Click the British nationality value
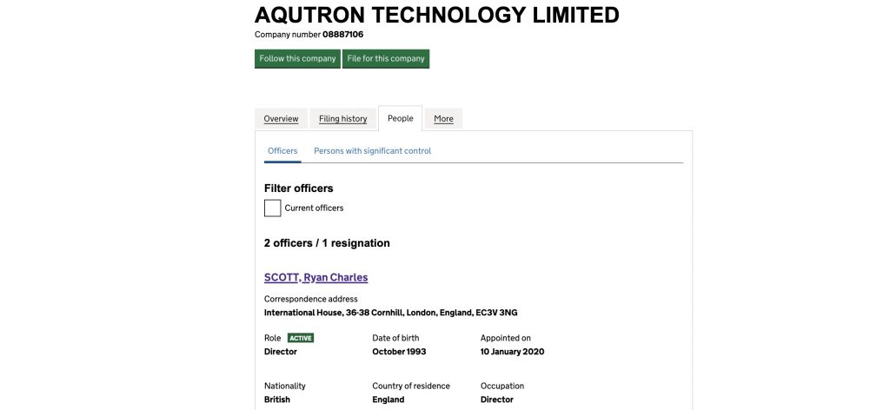The width and height of the screenshot is (890, 410). tap(277, 400)
